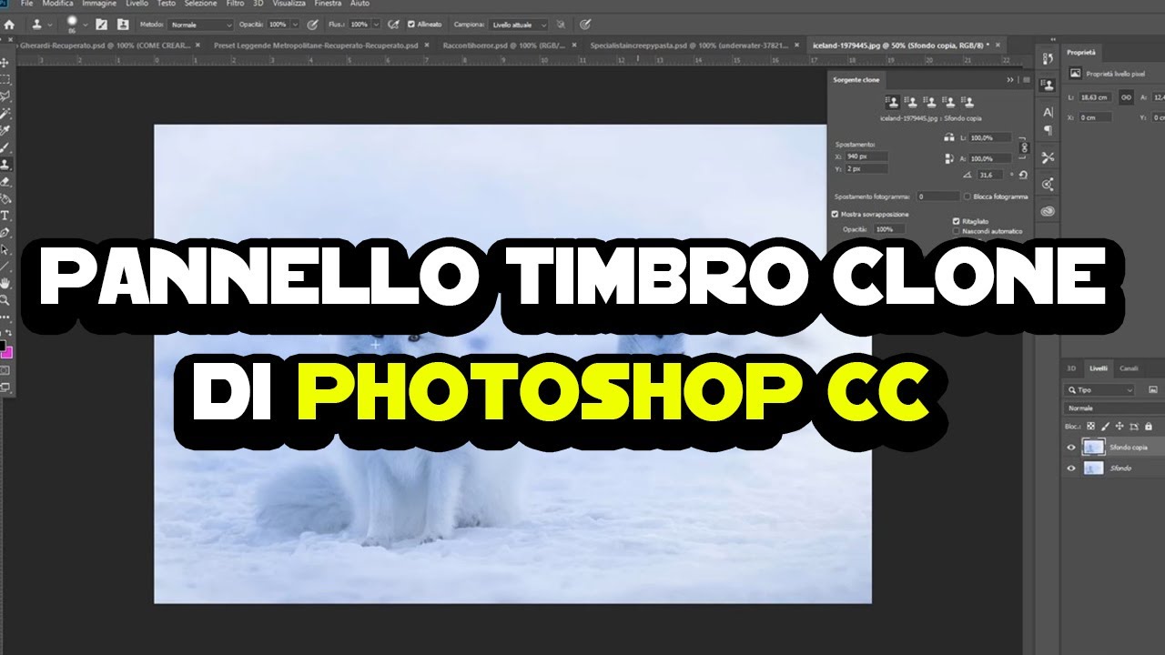Click the rotation angle field showing 31,6
Viewport: 1165px width, 655px height.
[989, 175]
